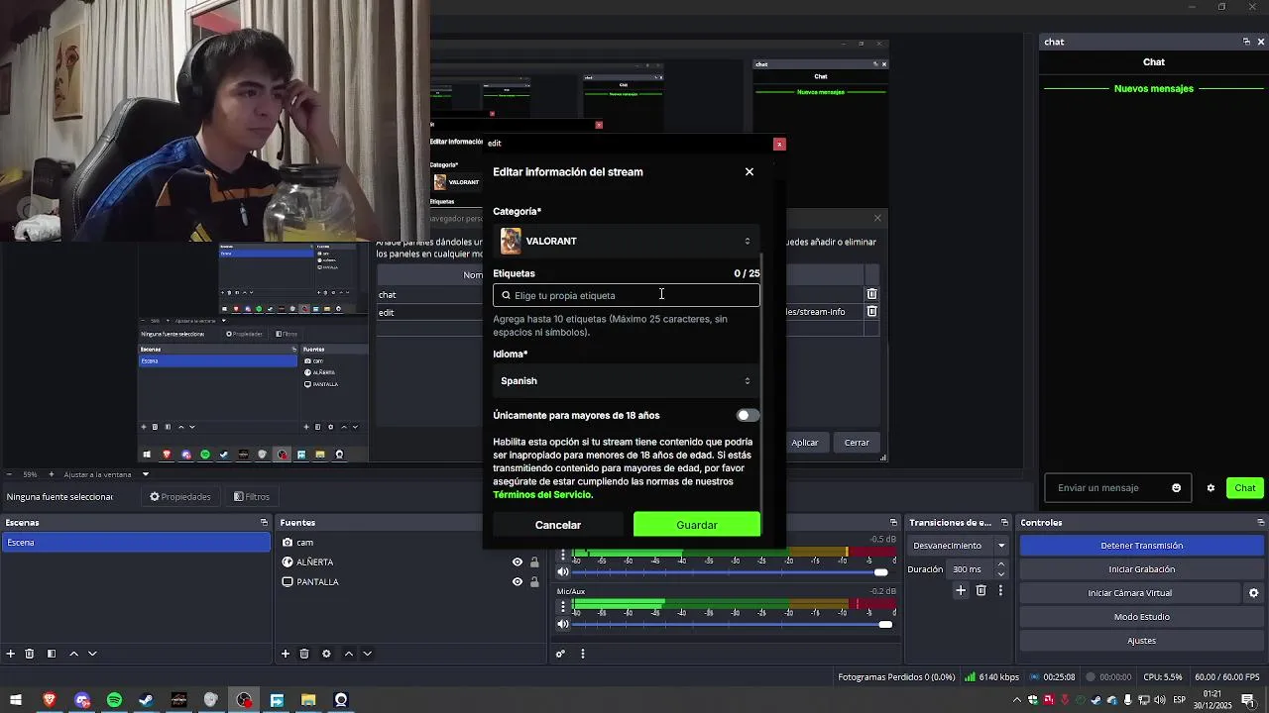Click Guardar to save stream info
This screenshot has width=1269, height=713.
pyautogui.click(x=697, y=525)
